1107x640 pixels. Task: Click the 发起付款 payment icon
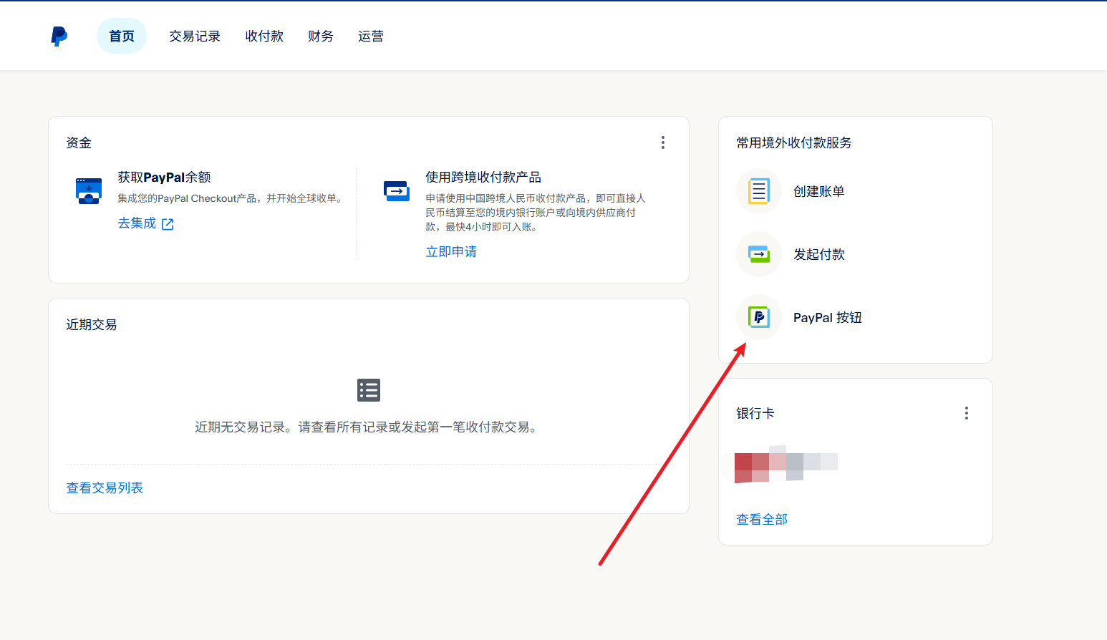click(x=759, y=254)
